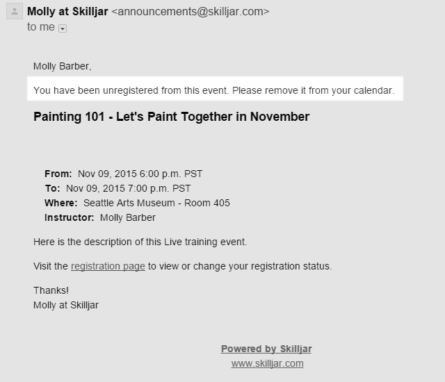Click the From start time Nov 09 6:00 p.m.
The width and height of the screenshot is (445, 382).
(x=140, y=174)
